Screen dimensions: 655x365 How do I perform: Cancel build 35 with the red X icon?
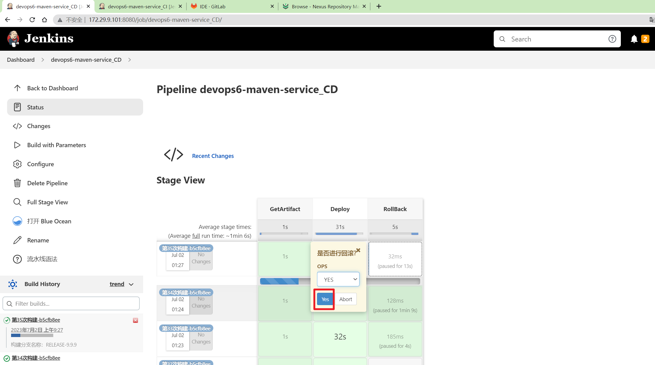(135, 320)
